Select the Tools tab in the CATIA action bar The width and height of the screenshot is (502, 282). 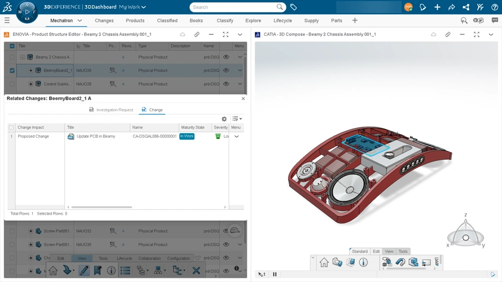coord(403,251)
